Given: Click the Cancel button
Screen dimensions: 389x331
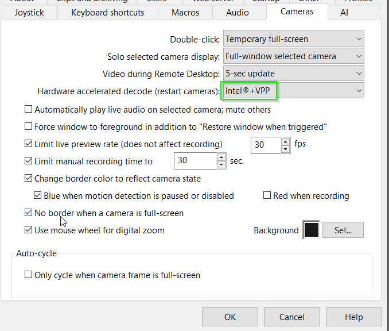Looking at the screenshot, I should pos(291,317).
